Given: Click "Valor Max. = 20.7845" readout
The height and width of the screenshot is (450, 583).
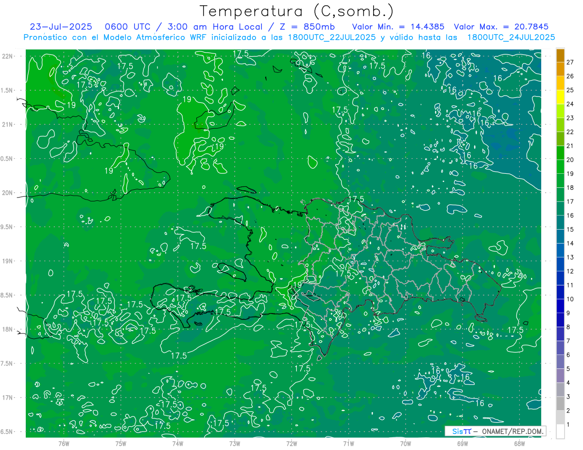Looking at the screenshot, I should pos(502,27).
